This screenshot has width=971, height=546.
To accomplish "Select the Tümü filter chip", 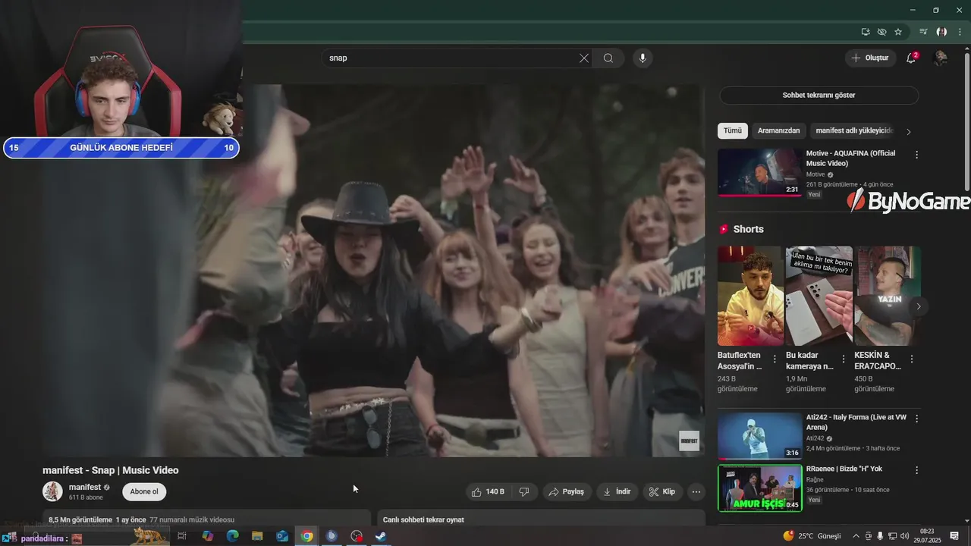I will [x=733, y=130].
